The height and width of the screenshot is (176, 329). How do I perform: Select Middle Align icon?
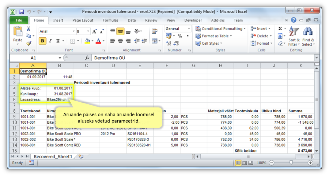tap(120, 32)
